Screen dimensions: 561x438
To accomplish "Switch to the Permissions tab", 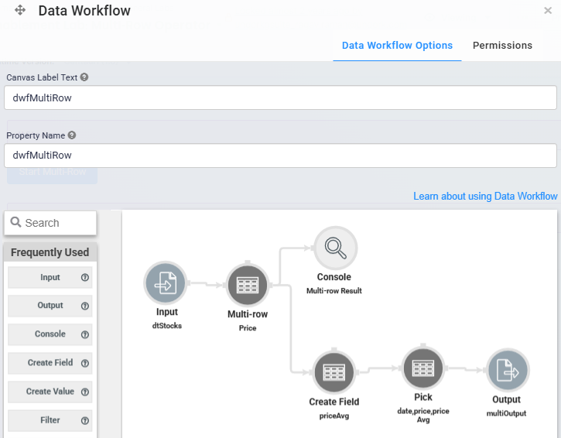I will [502, 46].
